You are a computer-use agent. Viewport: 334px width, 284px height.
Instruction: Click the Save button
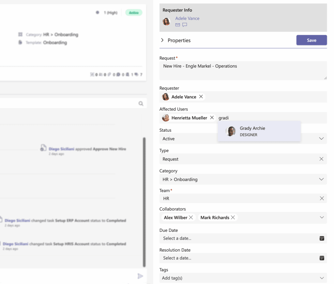coord(311,40)
